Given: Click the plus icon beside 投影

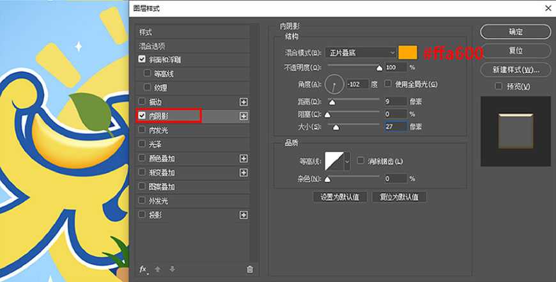Looking at the screenshot, I should [x=243, y=215].
